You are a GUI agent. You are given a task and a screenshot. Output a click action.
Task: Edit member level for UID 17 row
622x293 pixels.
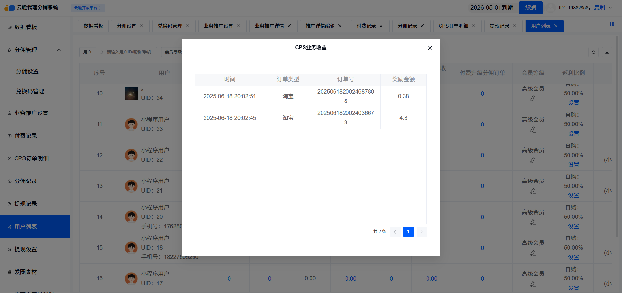pos(533,284)
